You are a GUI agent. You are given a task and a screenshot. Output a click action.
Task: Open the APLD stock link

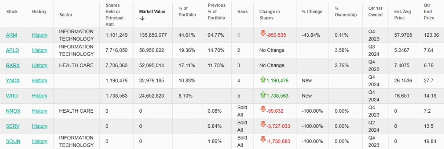coord(13,50)
